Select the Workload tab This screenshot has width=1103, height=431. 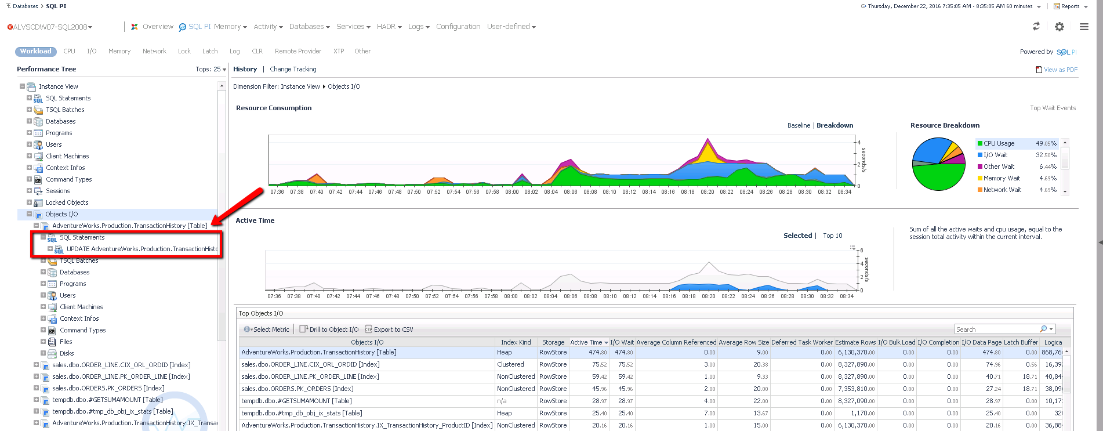pos(36,52)
